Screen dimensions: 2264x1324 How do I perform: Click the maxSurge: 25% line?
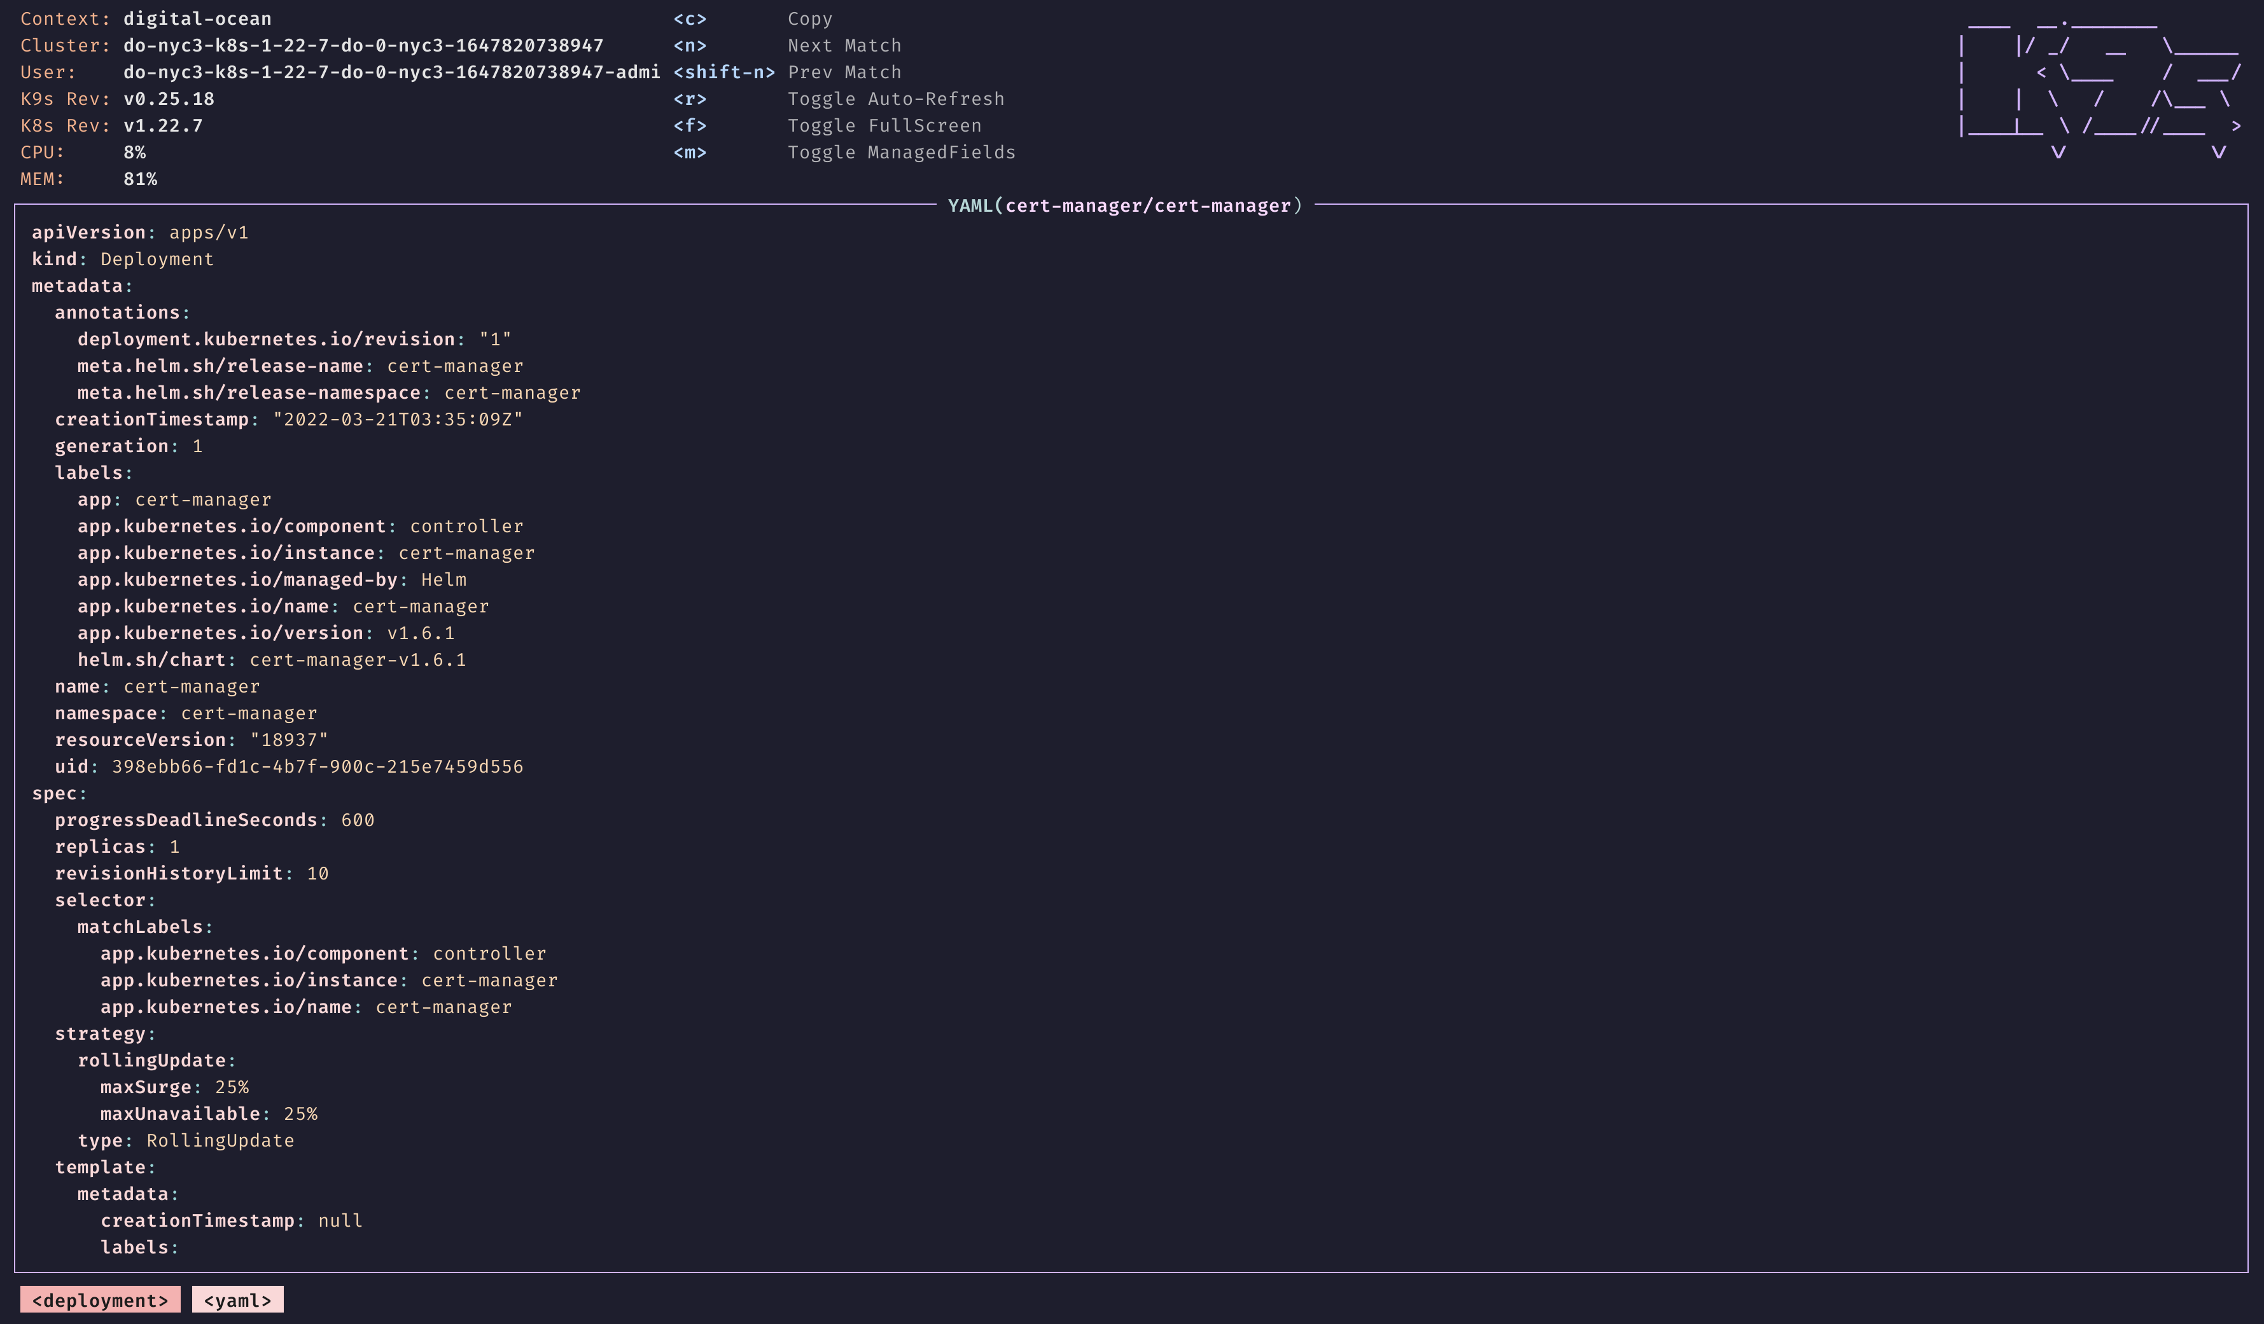click(x=174, y=1087)
